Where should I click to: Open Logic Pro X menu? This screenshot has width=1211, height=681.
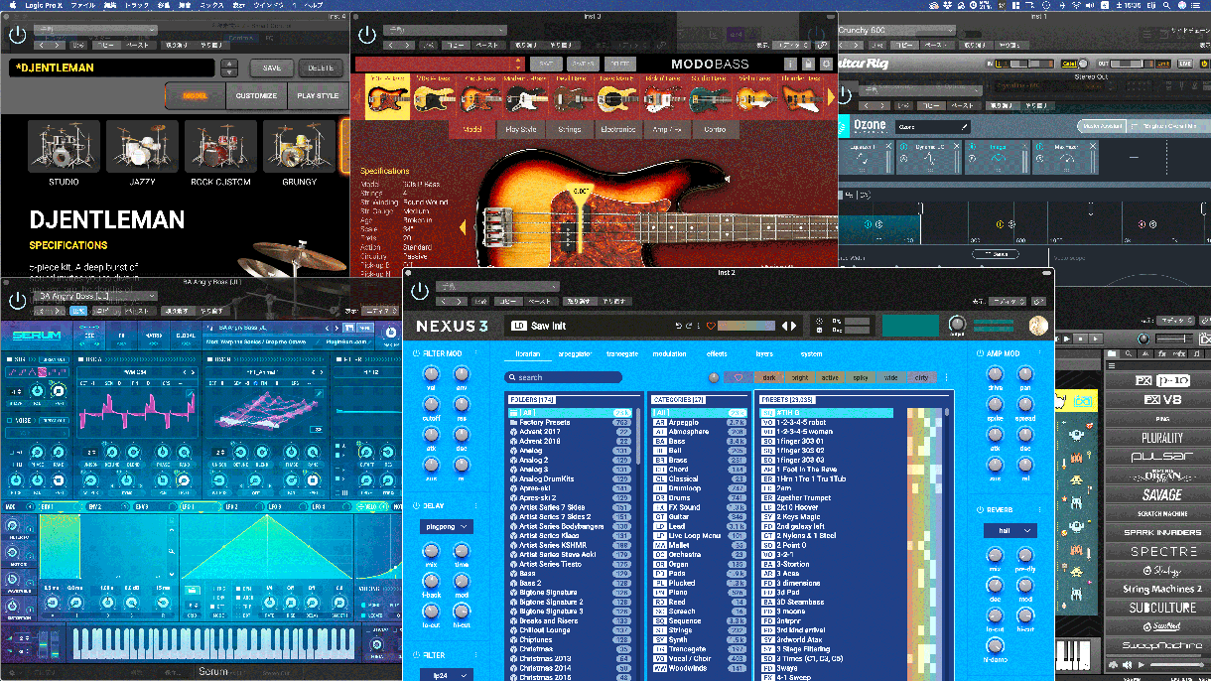point(42,5)
